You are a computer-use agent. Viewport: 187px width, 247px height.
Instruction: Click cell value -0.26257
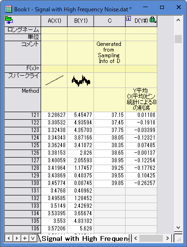141,184
